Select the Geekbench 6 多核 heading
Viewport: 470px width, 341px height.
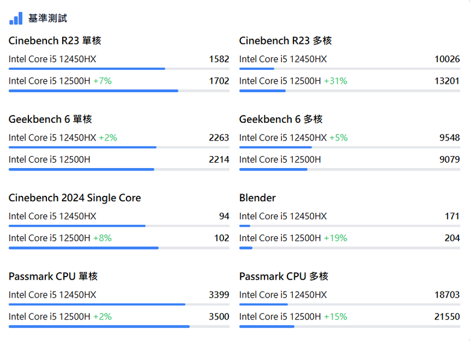[x=281, y=119]
